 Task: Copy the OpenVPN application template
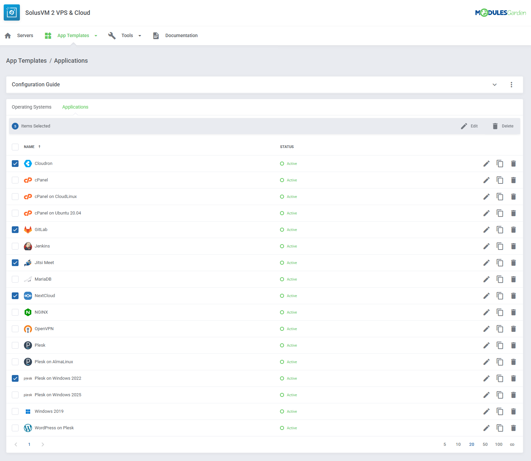500,329
